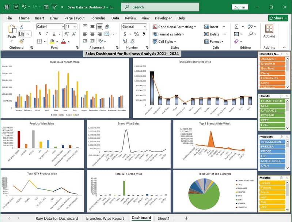
Task: Open the File menu
Action: click(x=9, y=18)
